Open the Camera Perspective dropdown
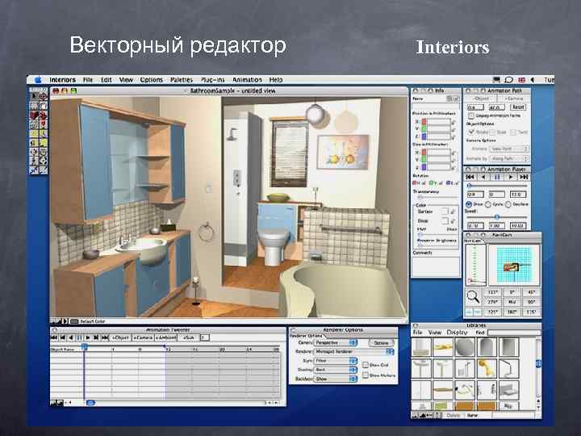 coord(336,342)
